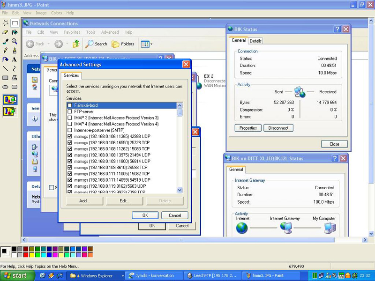
Task: Open Paint's File menu
Action: (5, 13)
